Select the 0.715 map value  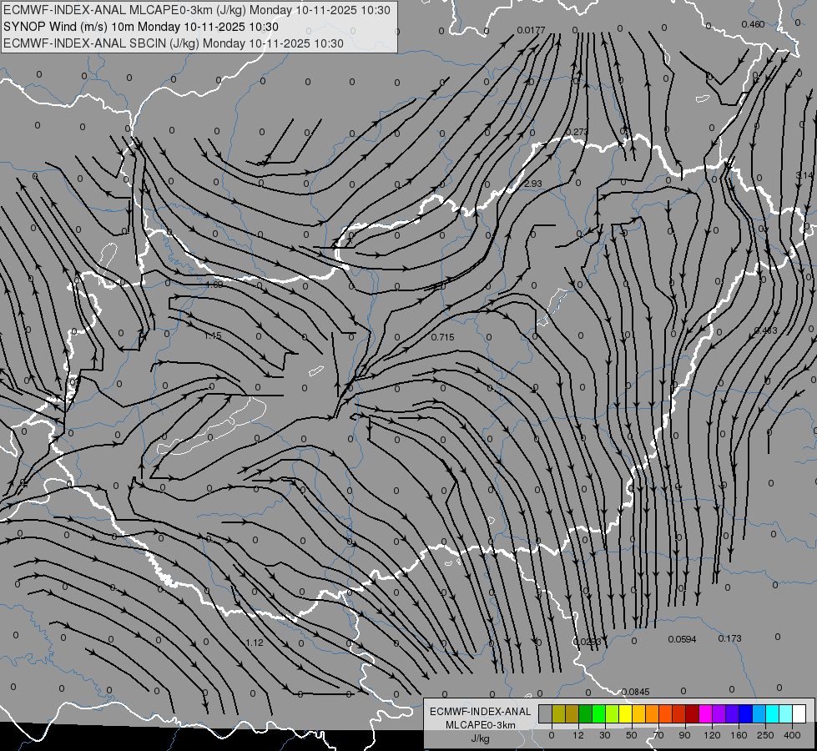click(x=443, y=337)
